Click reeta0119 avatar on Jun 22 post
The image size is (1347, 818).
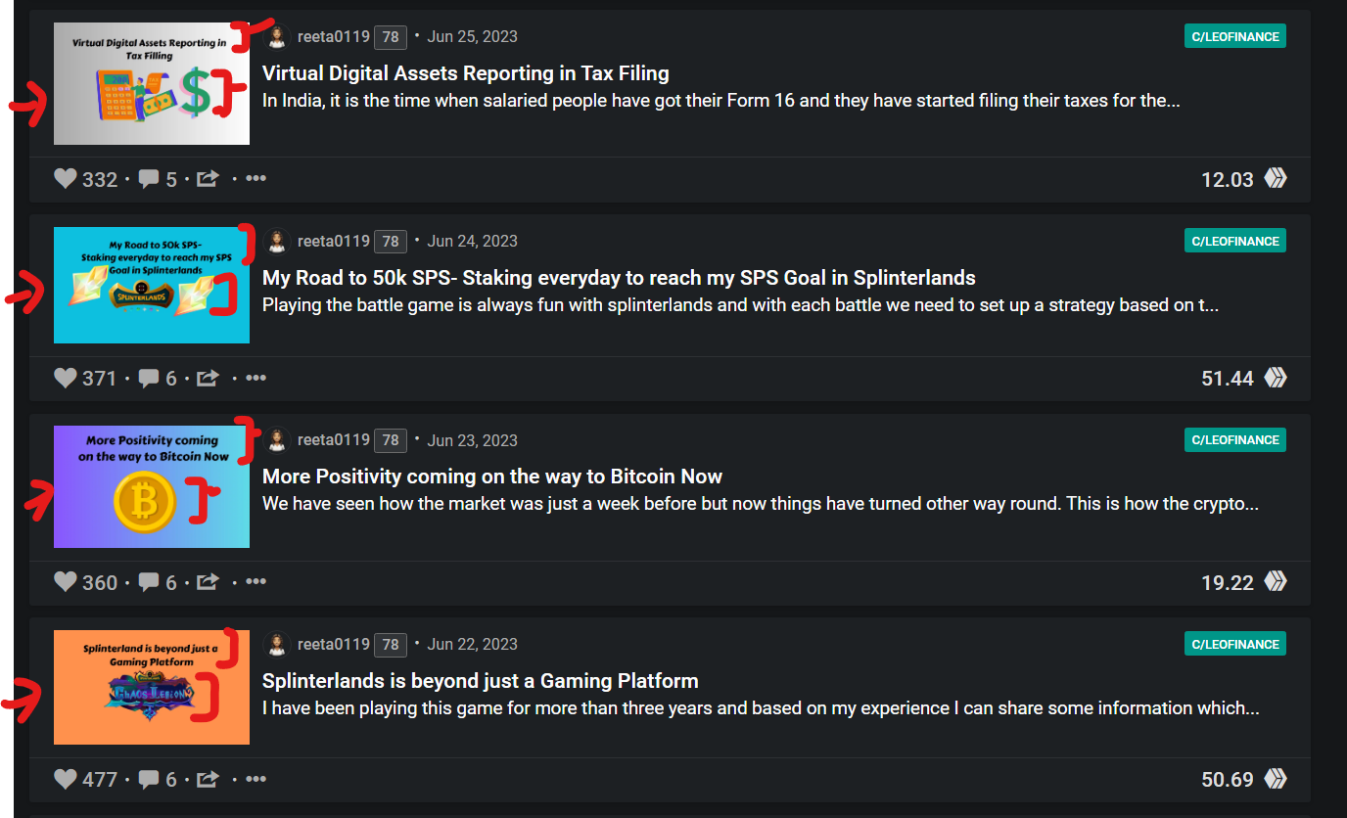tap(278, 644)
